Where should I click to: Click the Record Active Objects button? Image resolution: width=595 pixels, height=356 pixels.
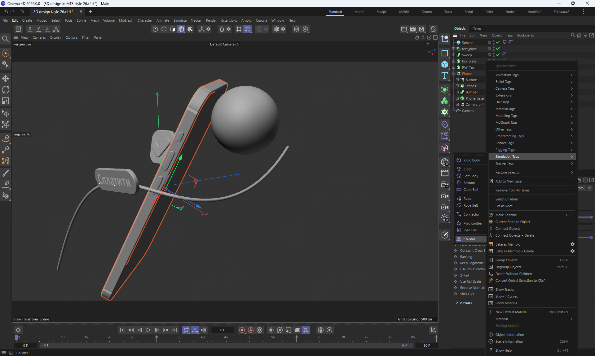tap(242, 330)
